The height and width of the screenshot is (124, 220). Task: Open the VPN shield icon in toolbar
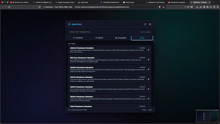point(214,7)
